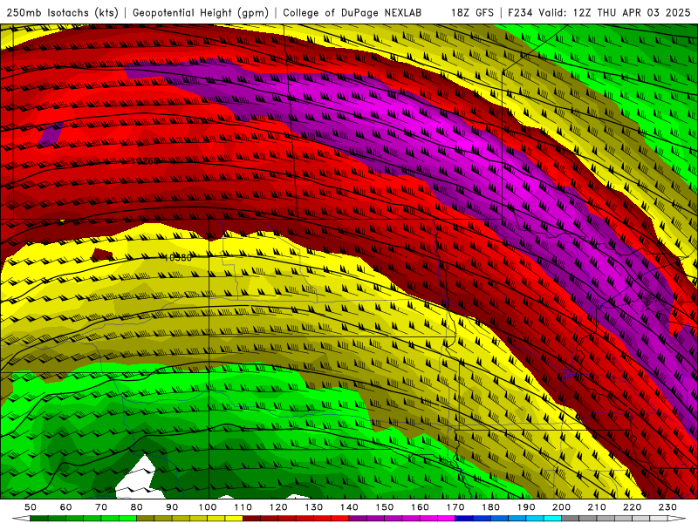Click the '18Z GFS' model run label
Image resolution: width=698 pixels, height=523 pixels.
tap(472, 12)
